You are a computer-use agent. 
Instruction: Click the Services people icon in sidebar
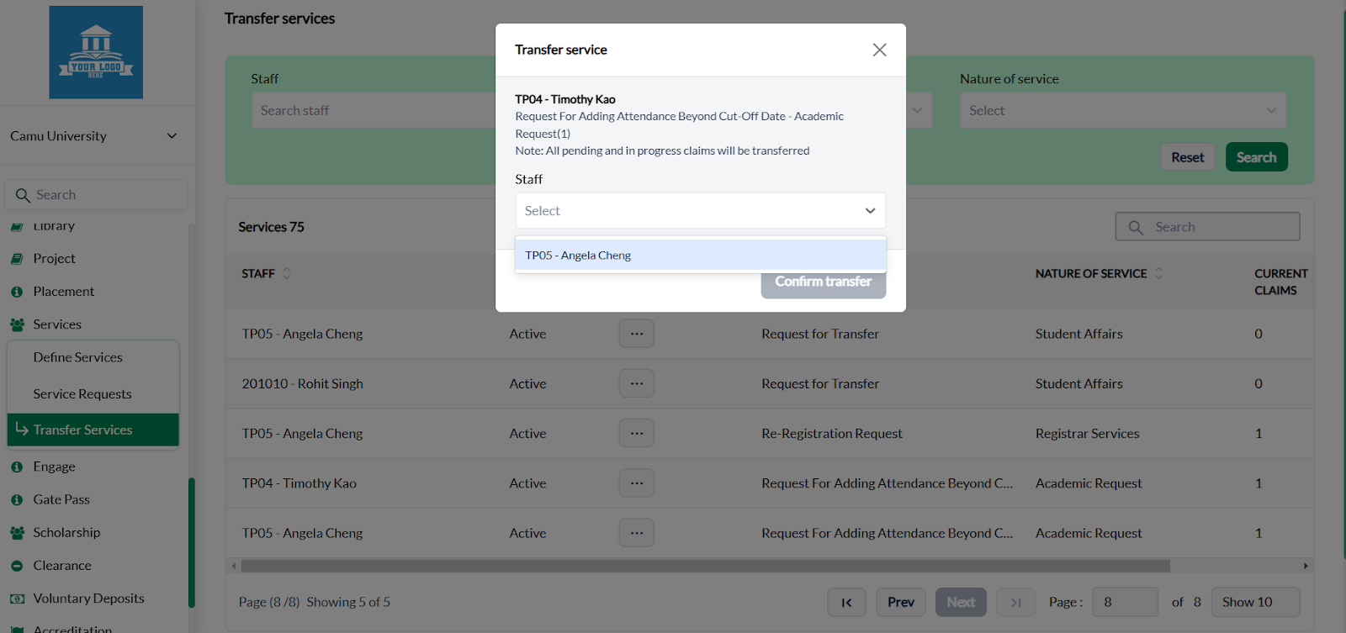tap(17, 324)
